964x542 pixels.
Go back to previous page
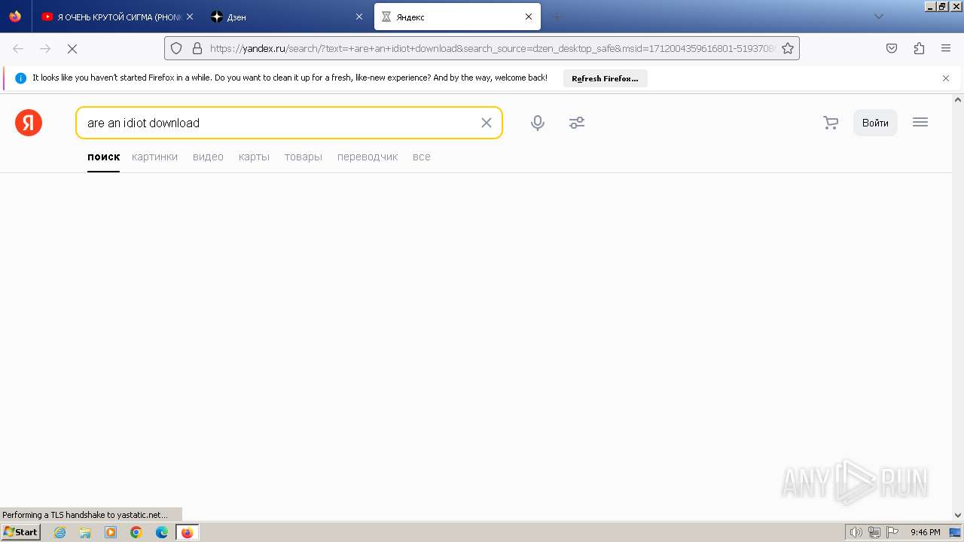(18, 48)
